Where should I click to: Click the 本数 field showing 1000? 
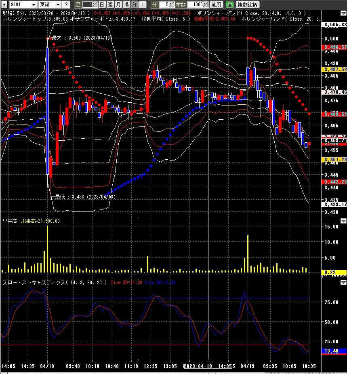point(196,4)
